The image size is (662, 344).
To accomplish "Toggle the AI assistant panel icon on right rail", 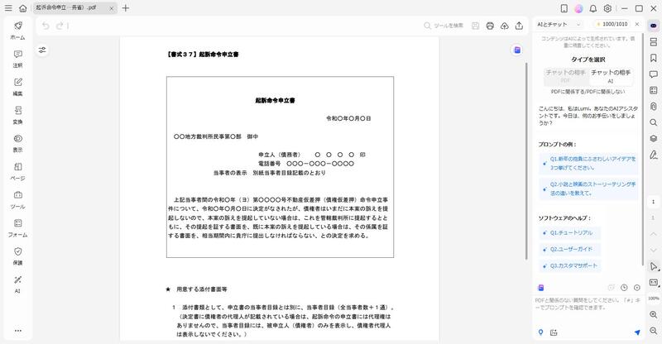I will (654, 26).
